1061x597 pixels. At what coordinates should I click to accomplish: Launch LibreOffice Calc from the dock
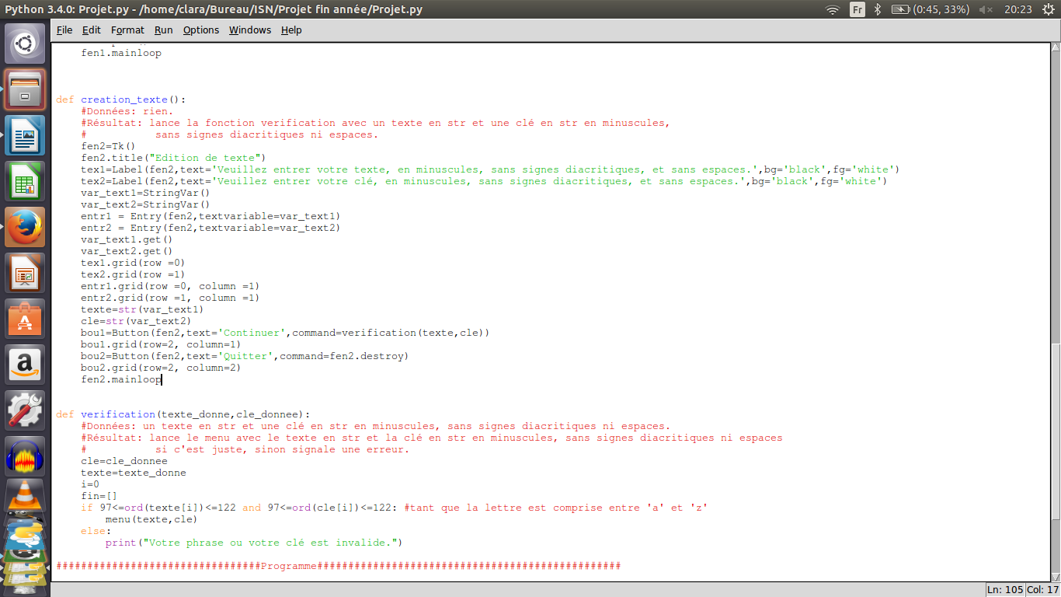(x=25, y=181)
